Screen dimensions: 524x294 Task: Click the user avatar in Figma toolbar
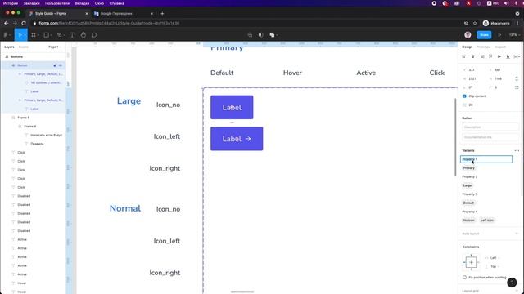pos(468,35)
